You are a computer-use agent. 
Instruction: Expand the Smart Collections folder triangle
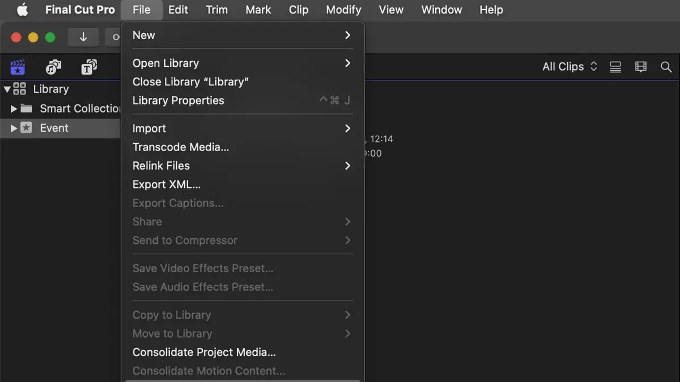[14, 109]
